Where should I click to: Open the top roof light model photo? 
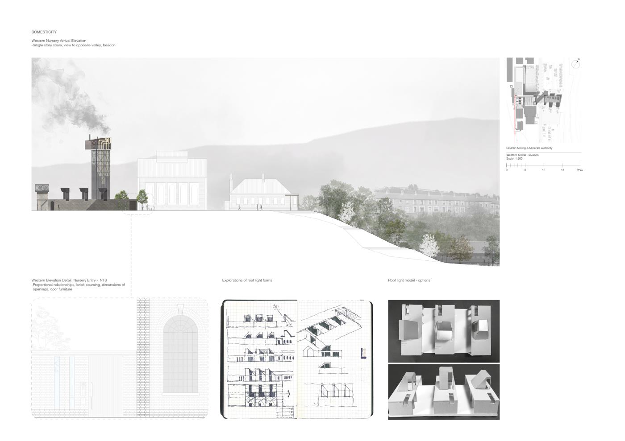point(443,331)
